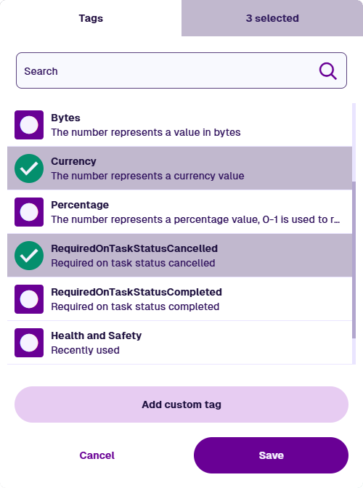
Task: Click the Required on task status completed description
Action: [x=135, y=306]
